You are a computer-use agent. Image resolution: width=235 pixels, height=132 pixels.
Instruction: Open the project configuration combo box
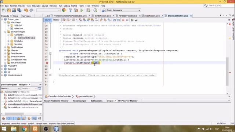click(48, 10)
